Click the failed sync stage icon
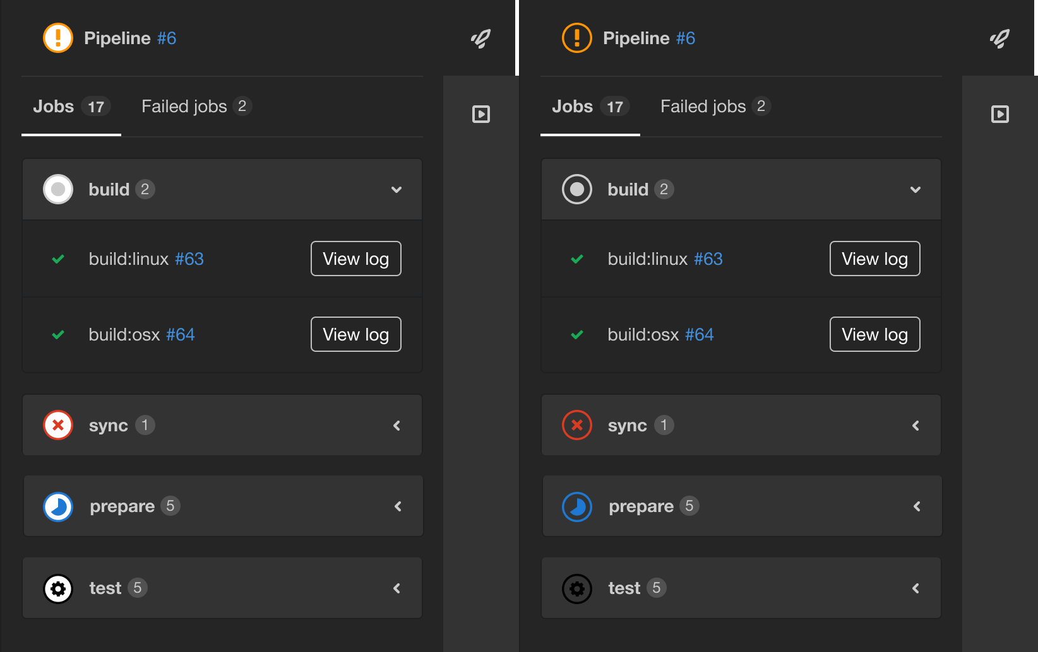 58,425
